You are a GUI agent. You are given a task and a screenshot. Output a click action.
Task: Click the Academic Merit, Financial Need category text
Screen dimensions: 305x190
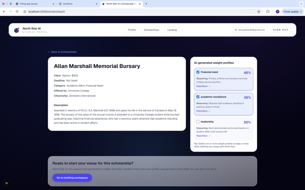[x=85, y=86]
